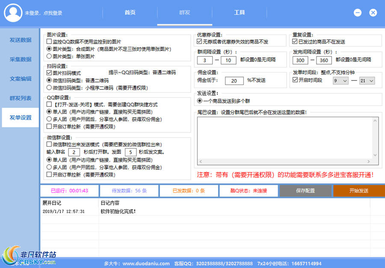Image resolution: width=385 pixels, height=268 pixels.
Task: Toggle the 图片扫码模式 checkbox
Action: (49, 73)
